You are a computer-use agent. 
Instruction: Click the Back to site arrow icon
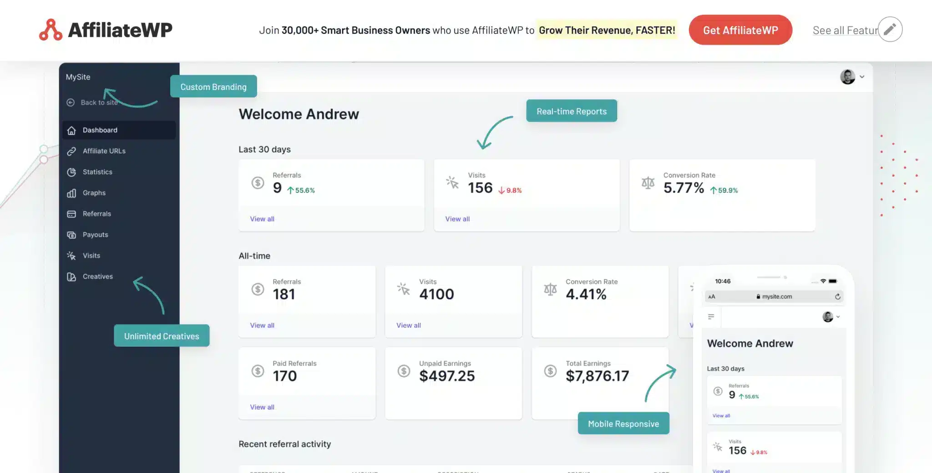[71, 102]
